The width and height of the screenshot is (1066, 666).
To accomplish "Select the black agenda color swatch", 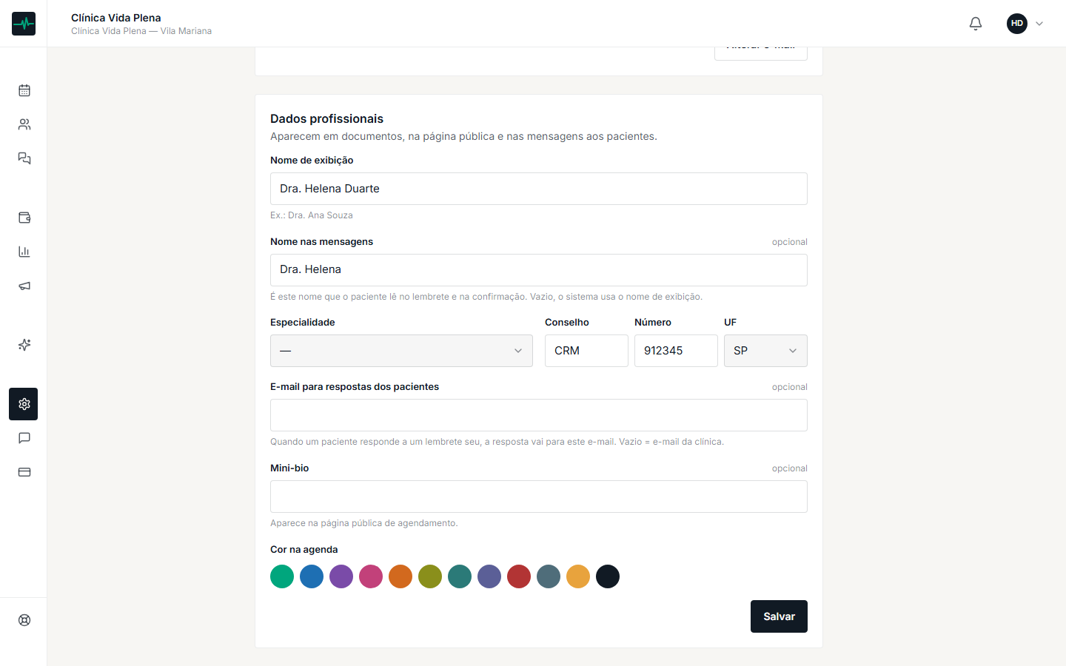I will click(x=608, y=576).
